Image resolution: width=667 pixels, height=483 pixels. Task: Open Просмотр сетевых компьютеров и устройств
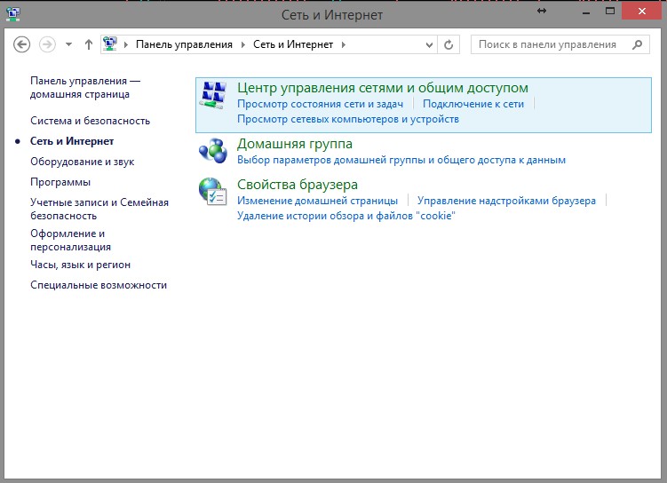coord(348,119)
